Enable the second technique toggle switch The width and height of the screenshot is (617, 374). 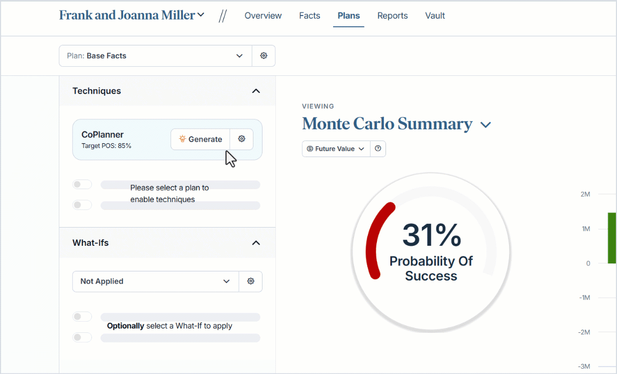coord(82,205)
